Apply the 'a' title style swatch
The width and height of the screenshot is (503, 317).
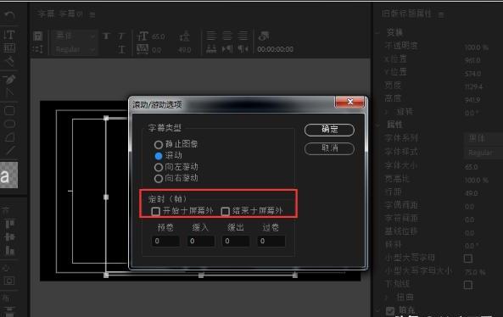pyautogui.click(x=8, y=175)
